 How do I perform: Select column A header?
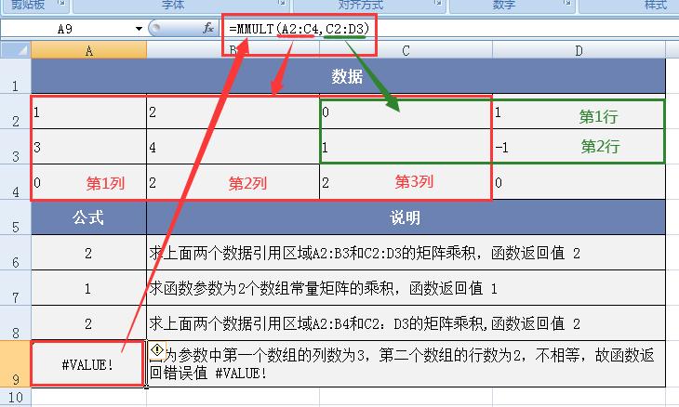click(88, 50)
